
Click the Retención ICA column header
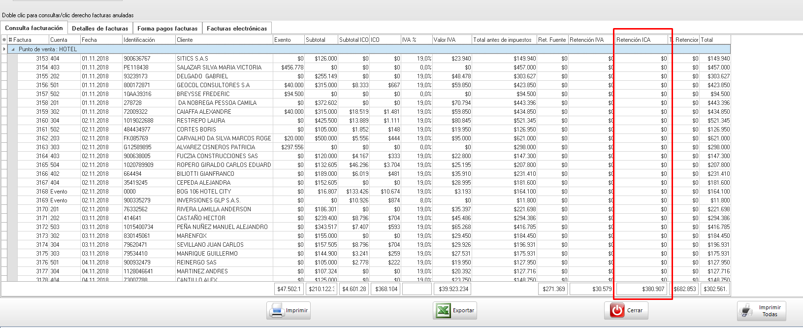(x=641, y=40)
